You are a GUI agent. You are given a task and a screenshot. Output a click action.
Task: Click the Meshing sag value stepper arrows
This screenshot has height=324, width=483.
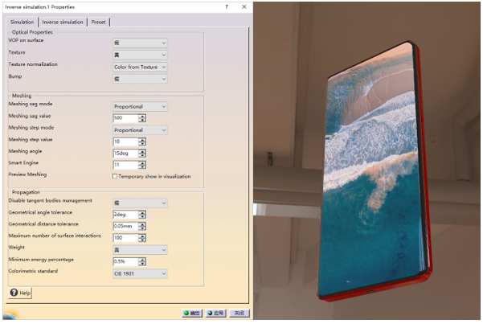point(142,118)
